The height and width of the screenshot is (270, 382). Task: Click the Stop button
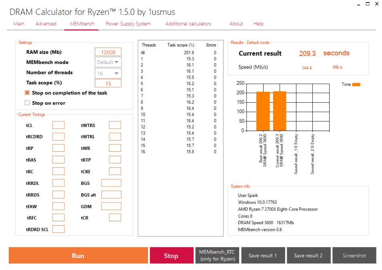[172, 255]
